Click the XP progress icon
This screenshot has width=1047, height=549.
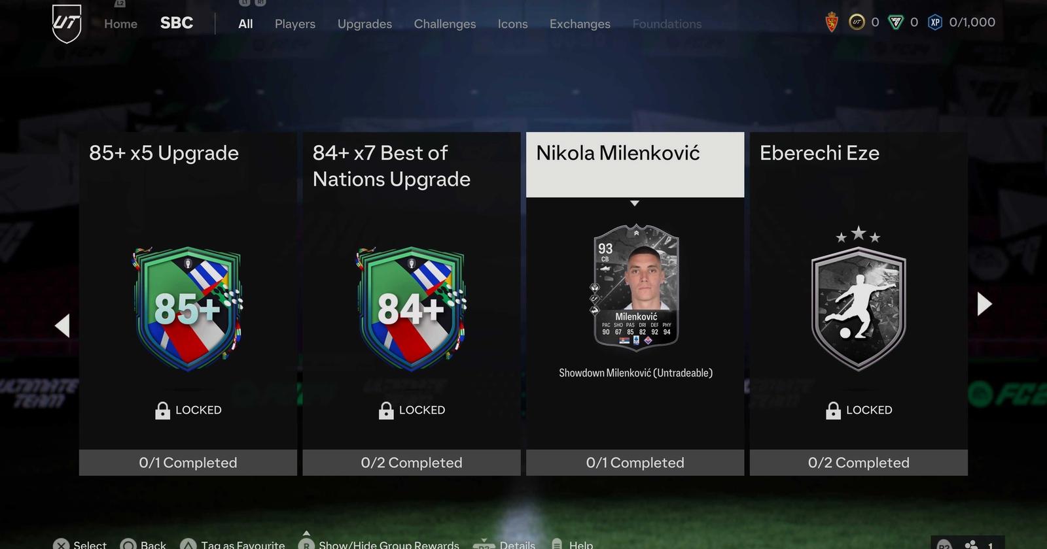pyautogui.click(x=935, y=22)
